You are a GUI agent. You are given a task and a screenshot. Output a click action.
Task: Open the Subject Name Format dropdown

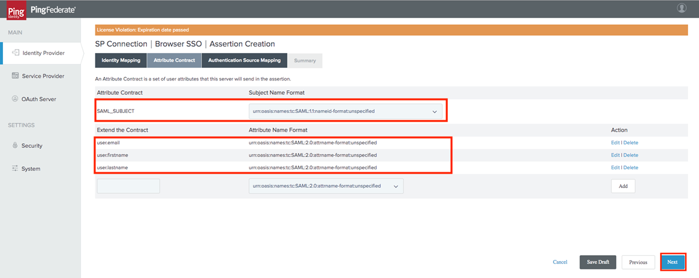pyautogui.click(x=345, y=112)
